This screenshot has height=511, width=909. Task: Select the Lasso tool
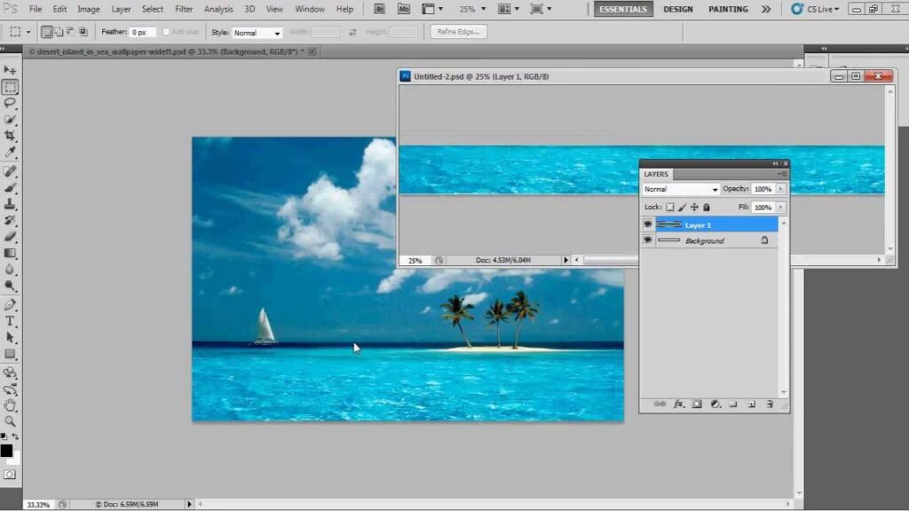pyautogui.click(x=10, y=103)
